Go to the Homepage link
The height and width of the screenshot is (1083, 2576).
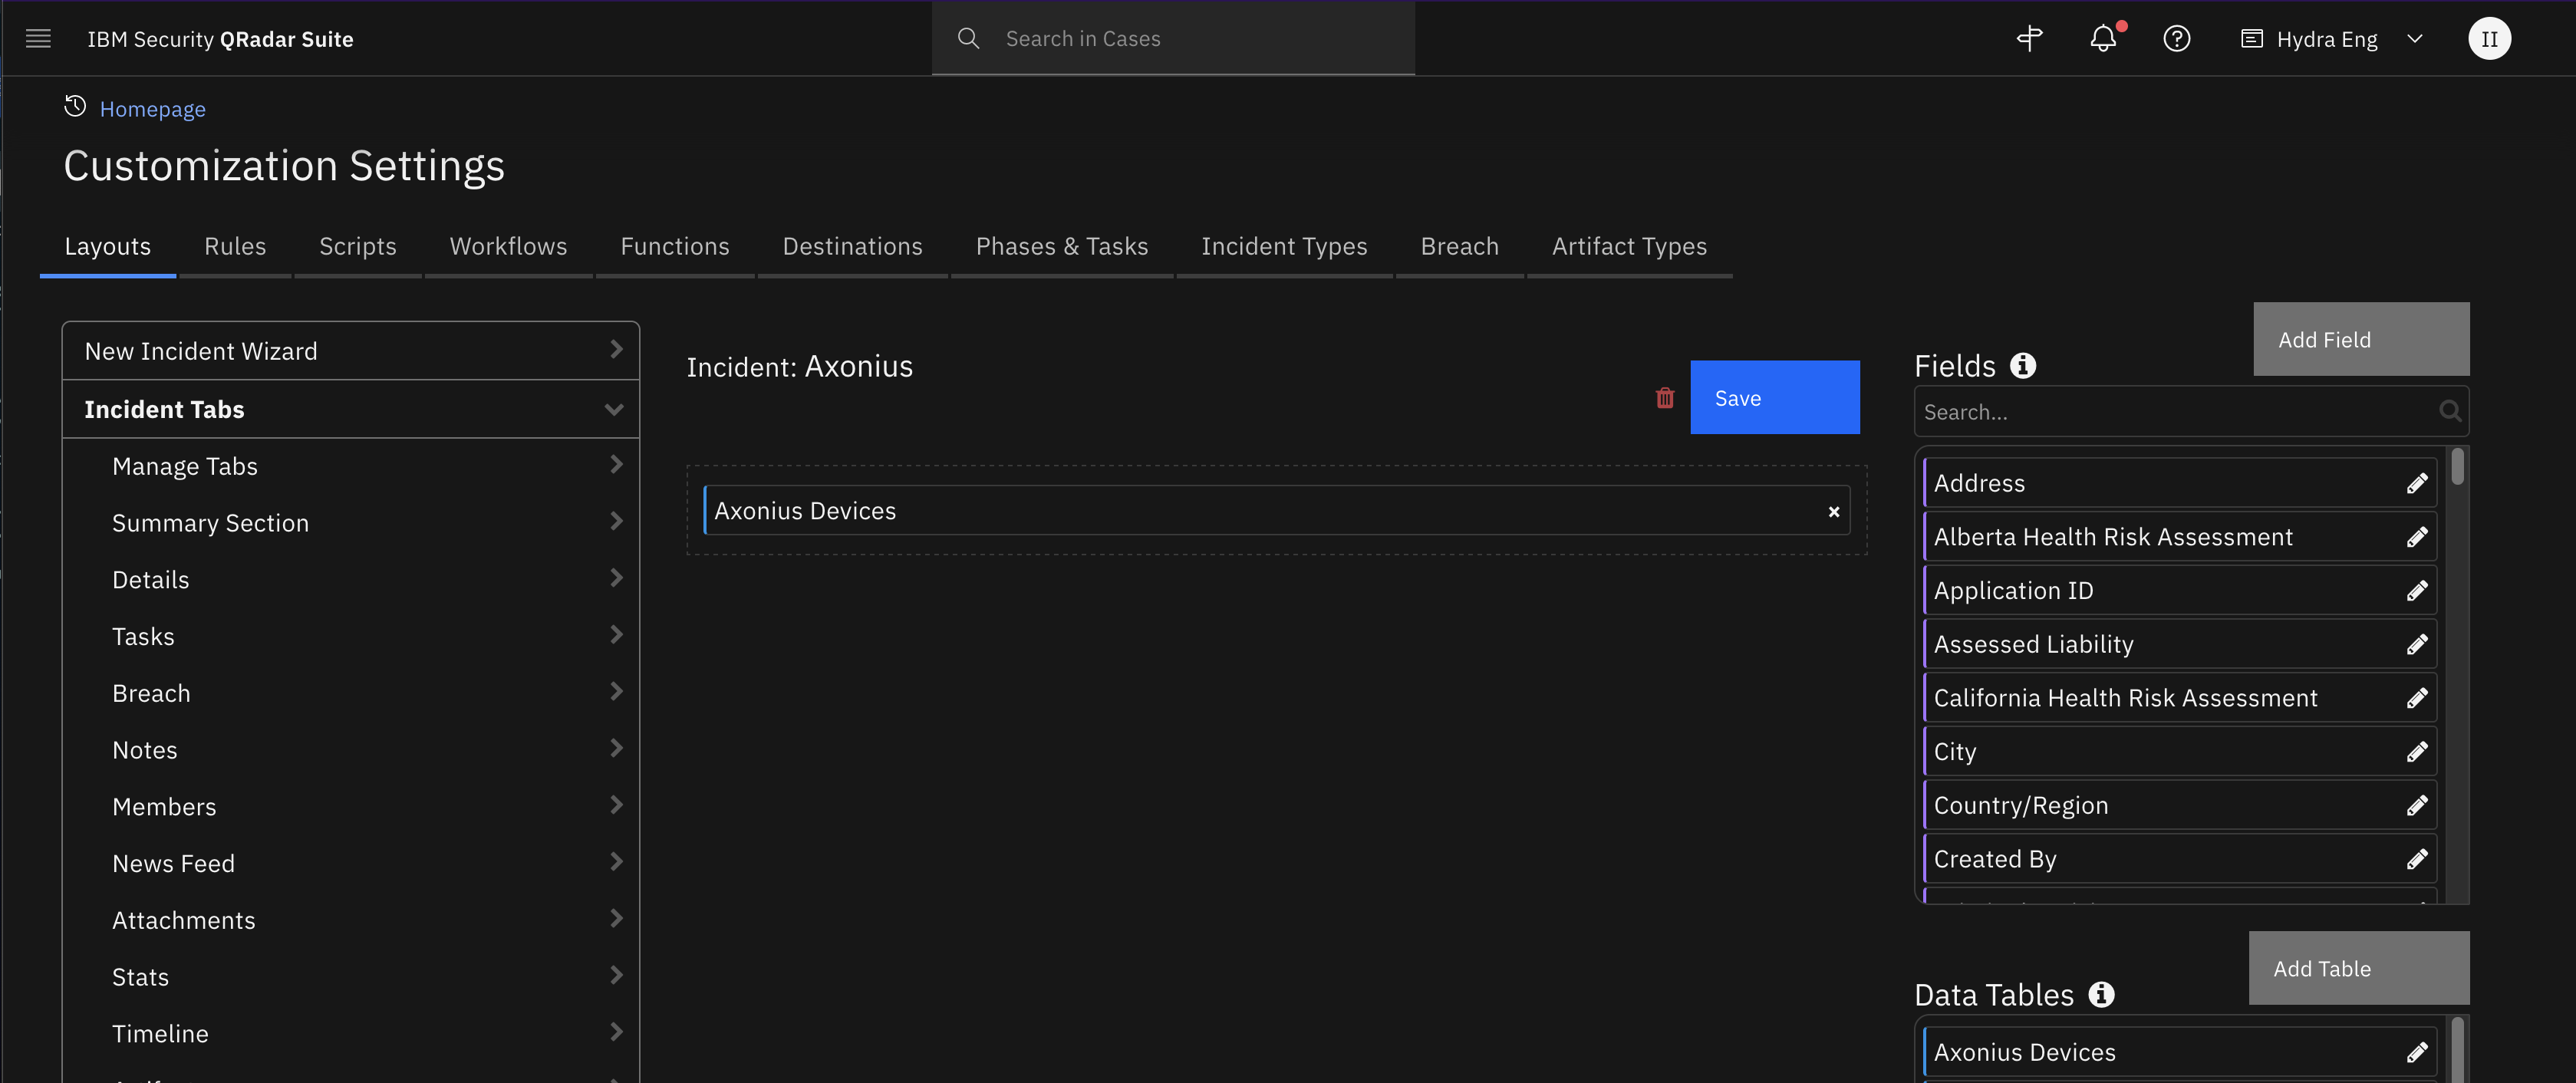click(152, 109)
